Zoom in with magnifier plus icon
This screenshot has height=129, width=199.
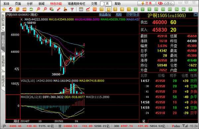38,9
